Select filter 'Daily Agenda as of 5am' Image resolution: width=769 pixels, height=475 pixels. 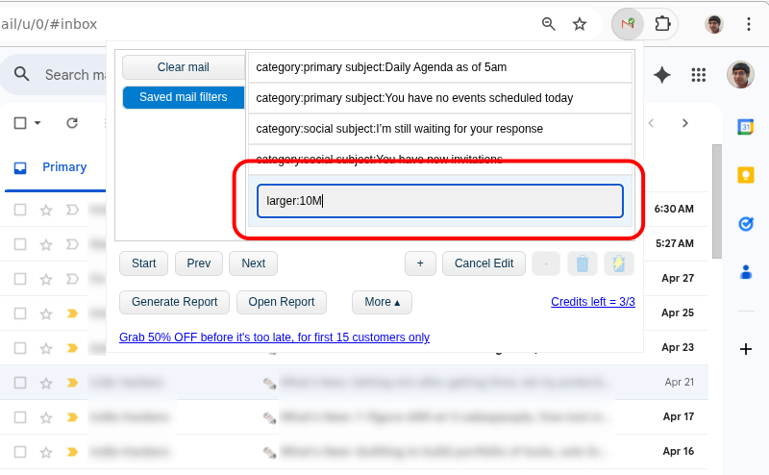440,67
